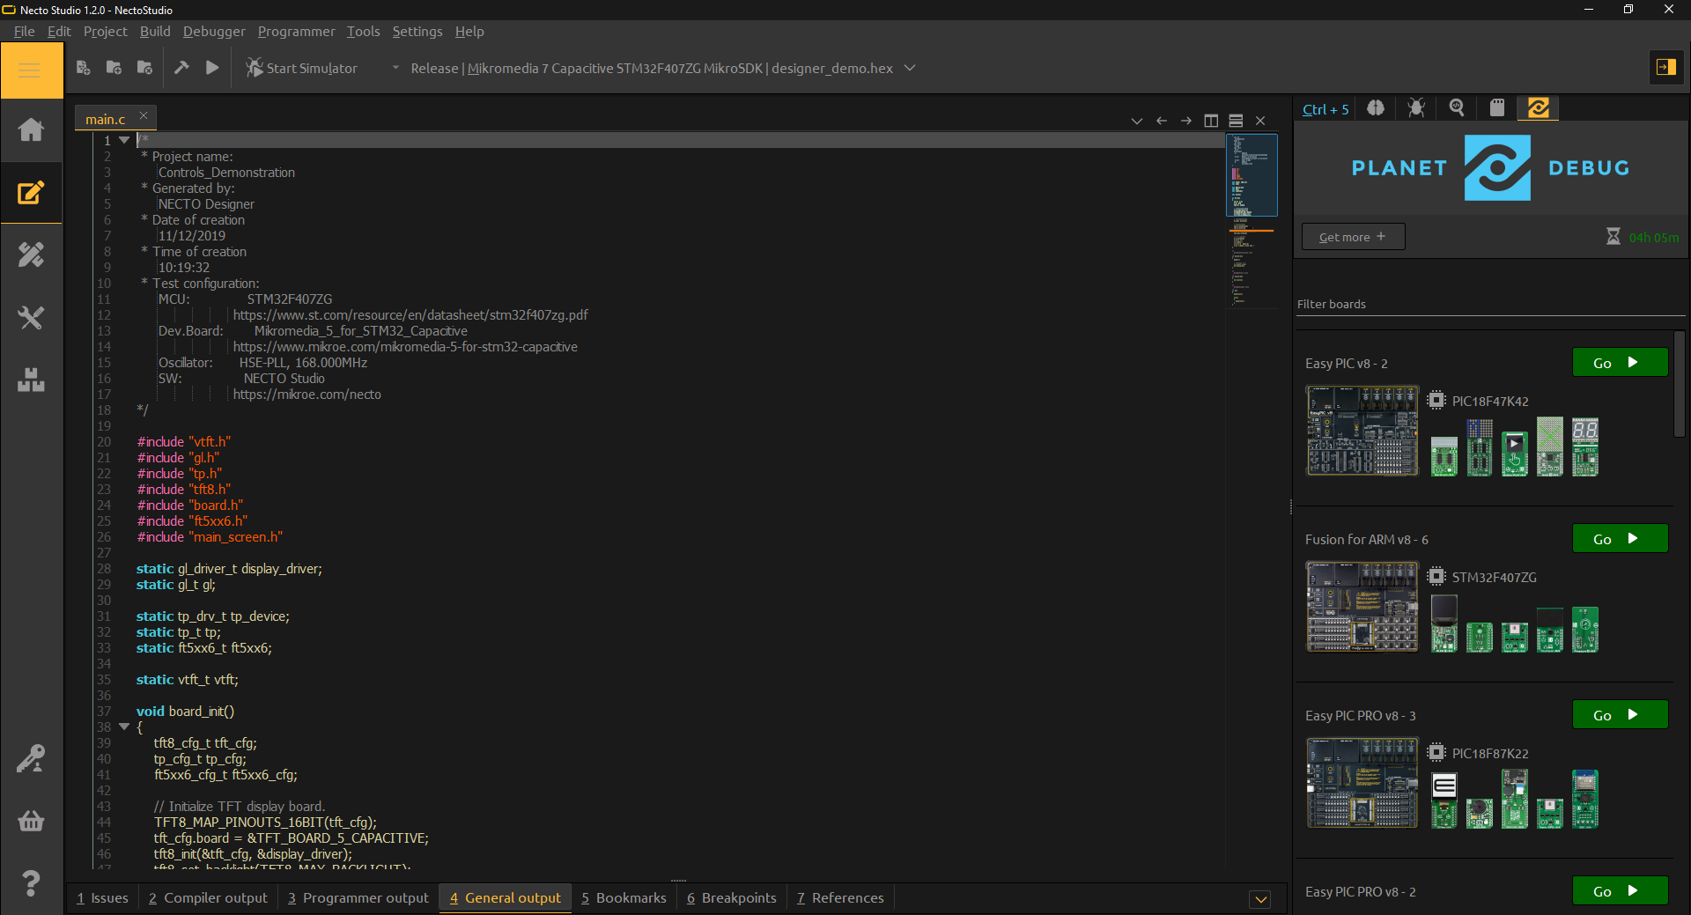Build project with the hammer icon
The width and height of the screenshot is (1691, 915).
coord(181,68)
